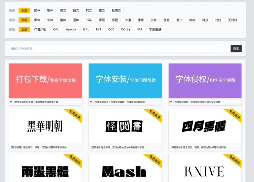Choose the 书法 type filter
This screenshot has width=254, height=182.
pyautogui.click(x=89, y=20)
